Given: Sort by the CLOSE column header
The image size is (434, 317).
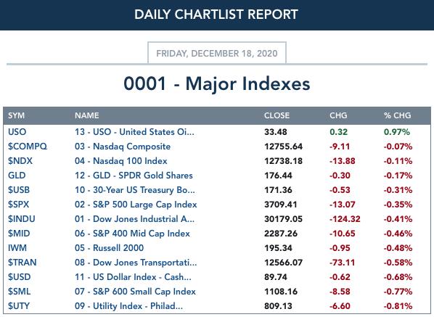Looking at the screenshot, I should (277, 115).
